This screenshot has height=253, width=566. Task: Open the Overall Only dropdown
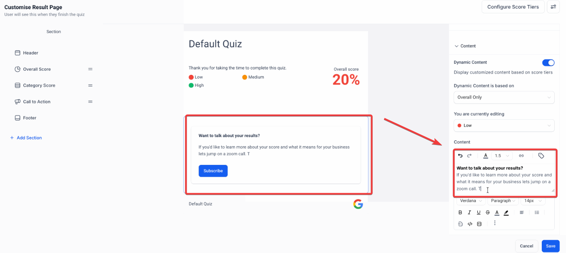tap(504, 97)
